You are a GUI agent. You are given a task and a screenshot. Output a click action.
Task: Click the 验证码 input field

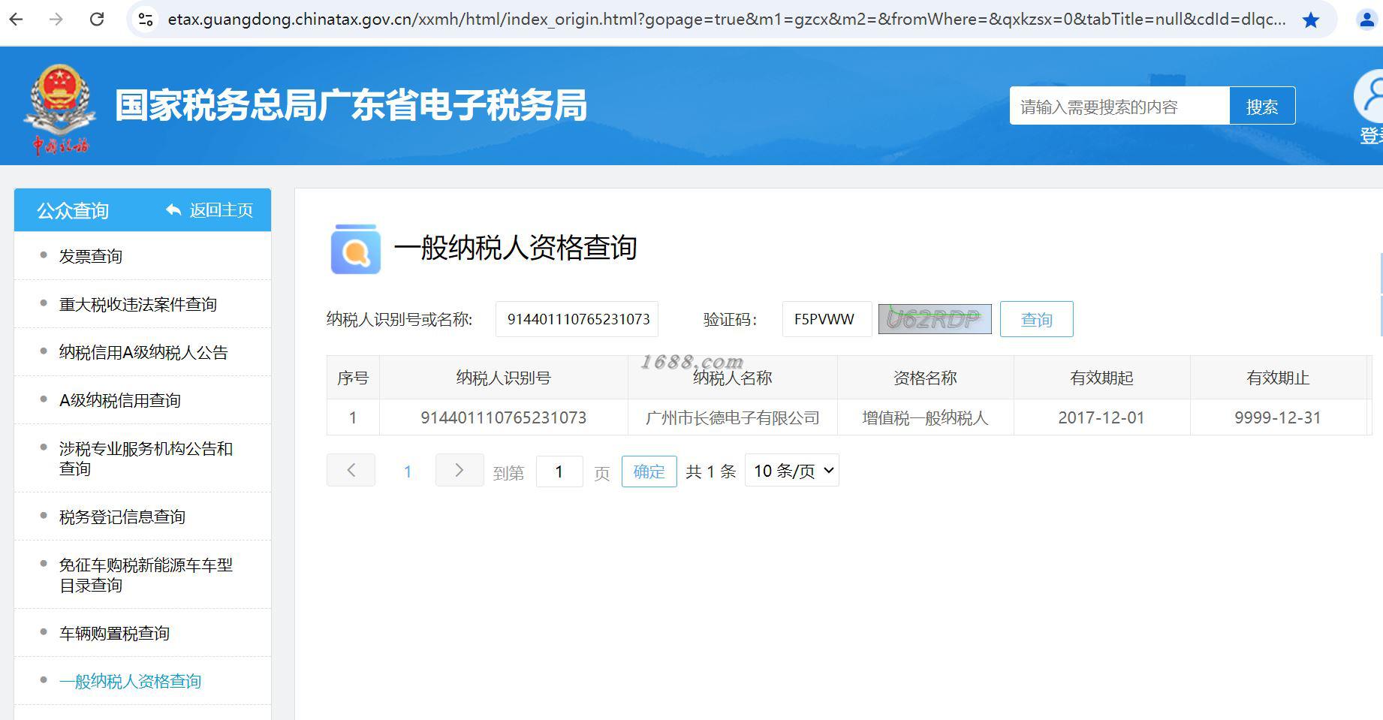click(x=827, y=319)
